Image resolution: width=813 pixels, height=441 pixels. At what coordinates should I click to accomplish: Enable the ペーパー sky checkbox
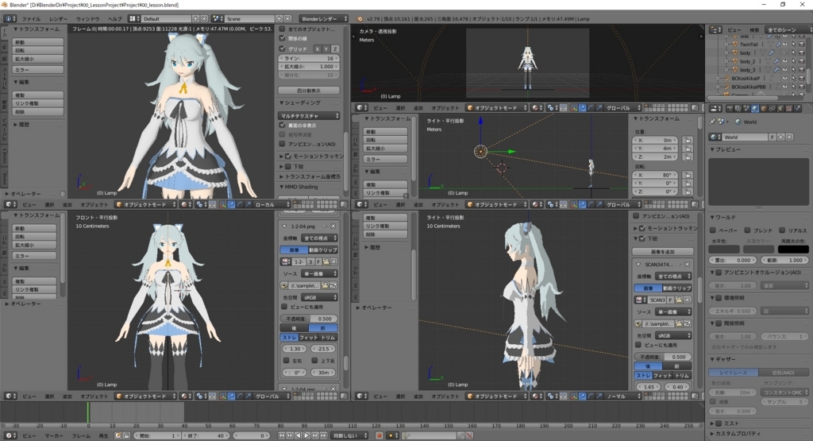point(713,230)
